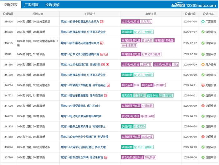219x165 pixels.
Task: Open complaint 零跑C16新车雷达与视距提示失灵
Action: click(80, 43)
